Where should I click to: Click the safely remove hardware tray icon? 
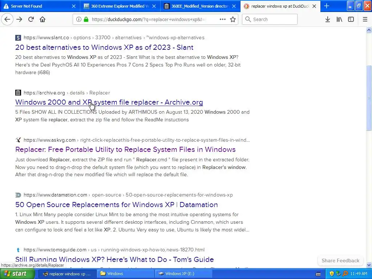coord(339,274)
